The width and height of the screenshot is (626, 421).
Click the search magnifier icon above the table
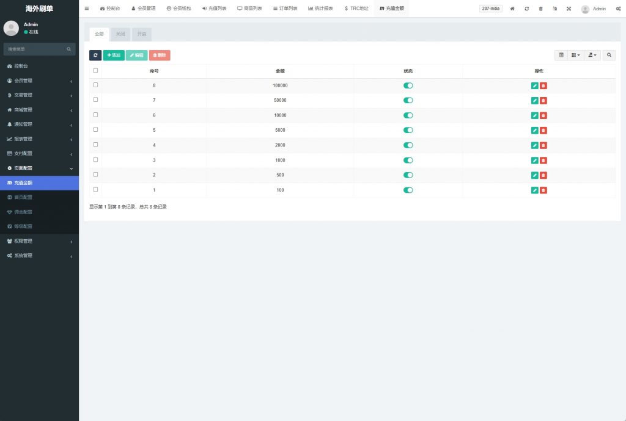pos(608,55)
